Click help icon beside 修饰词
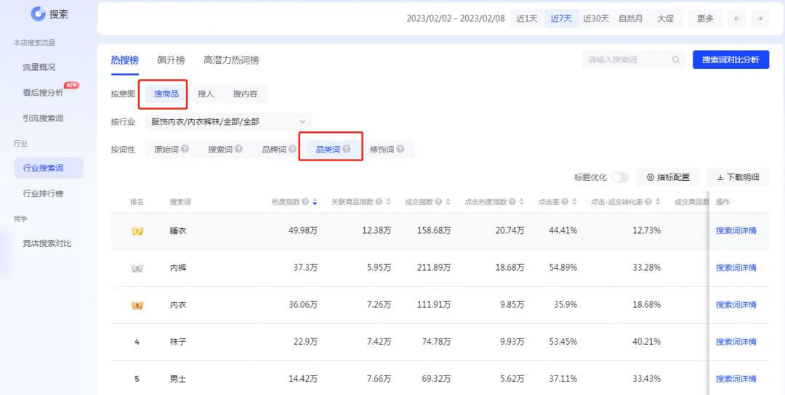Image resolution: width=785 pixels, height=395 pixels. (x=400, y=149)
